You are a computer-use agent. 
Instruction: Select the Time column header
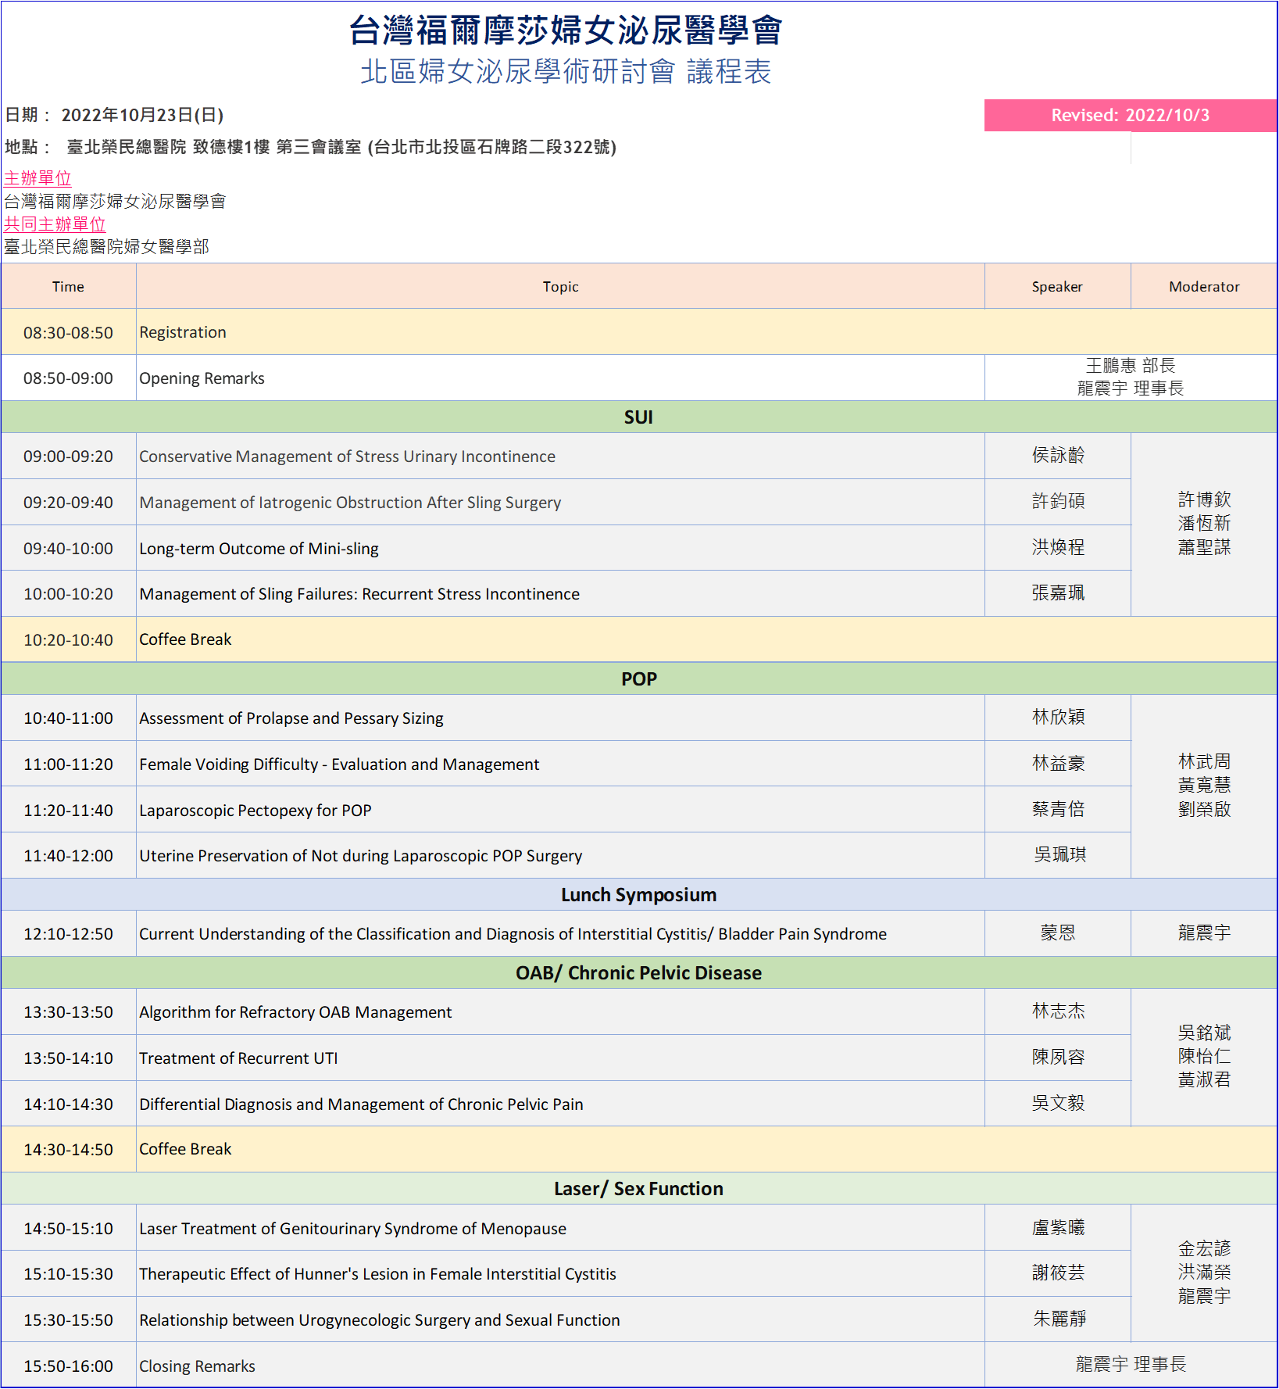click(x=68, y=287)
